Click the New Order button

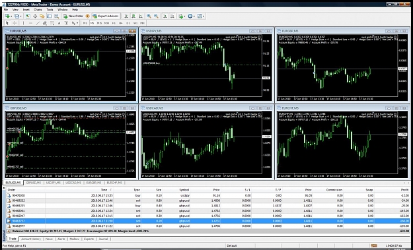73,16
